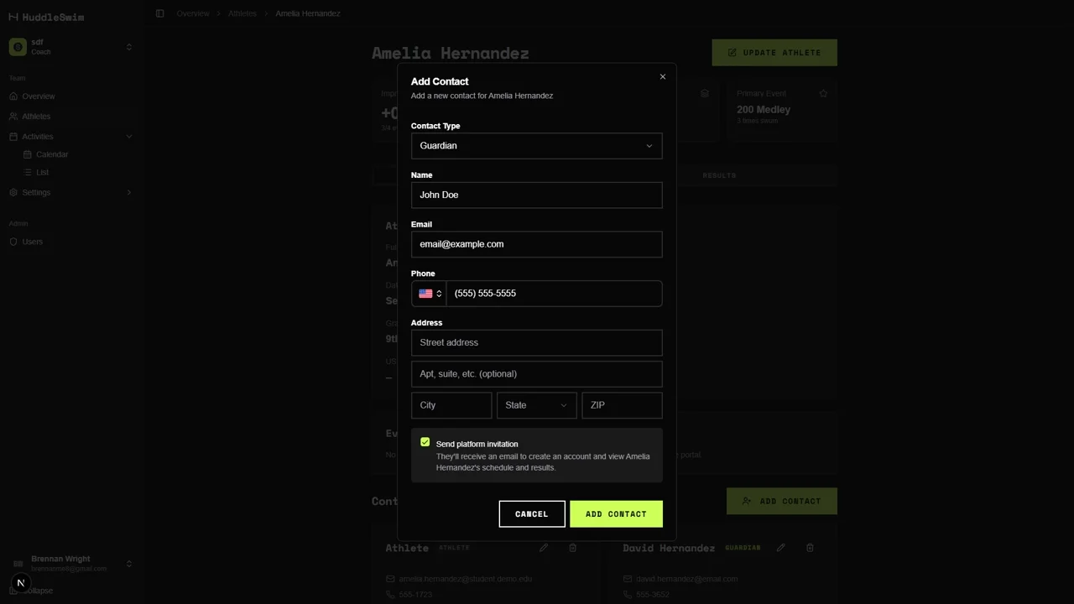This screenshot has width=1074, height=604.
Task: Switch to the Results tab
Action: [719, 175]
